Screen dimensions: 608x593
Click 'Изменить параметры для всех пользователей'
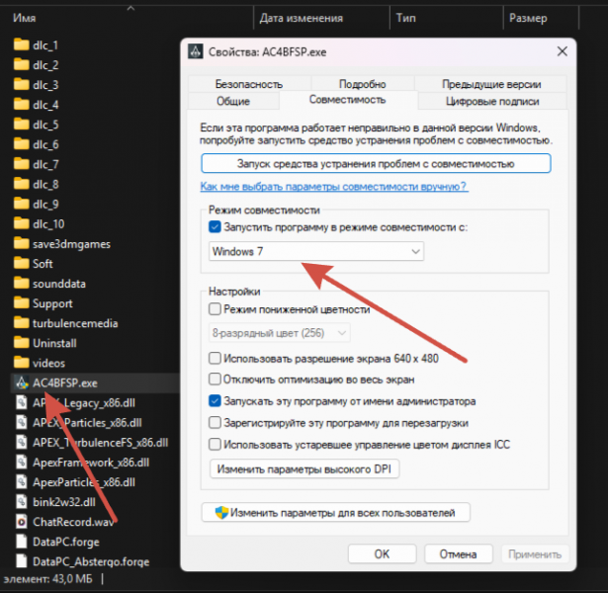pos(336,512)
